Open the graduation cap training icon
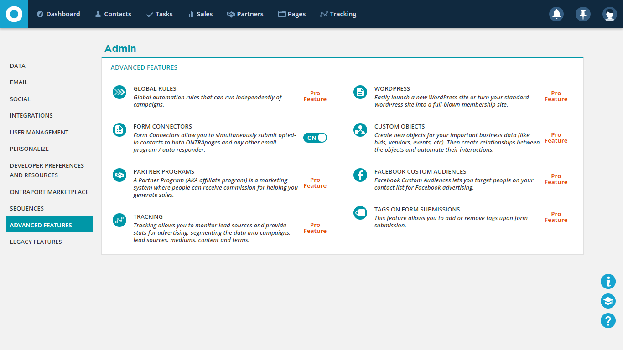 pos(608,301)
